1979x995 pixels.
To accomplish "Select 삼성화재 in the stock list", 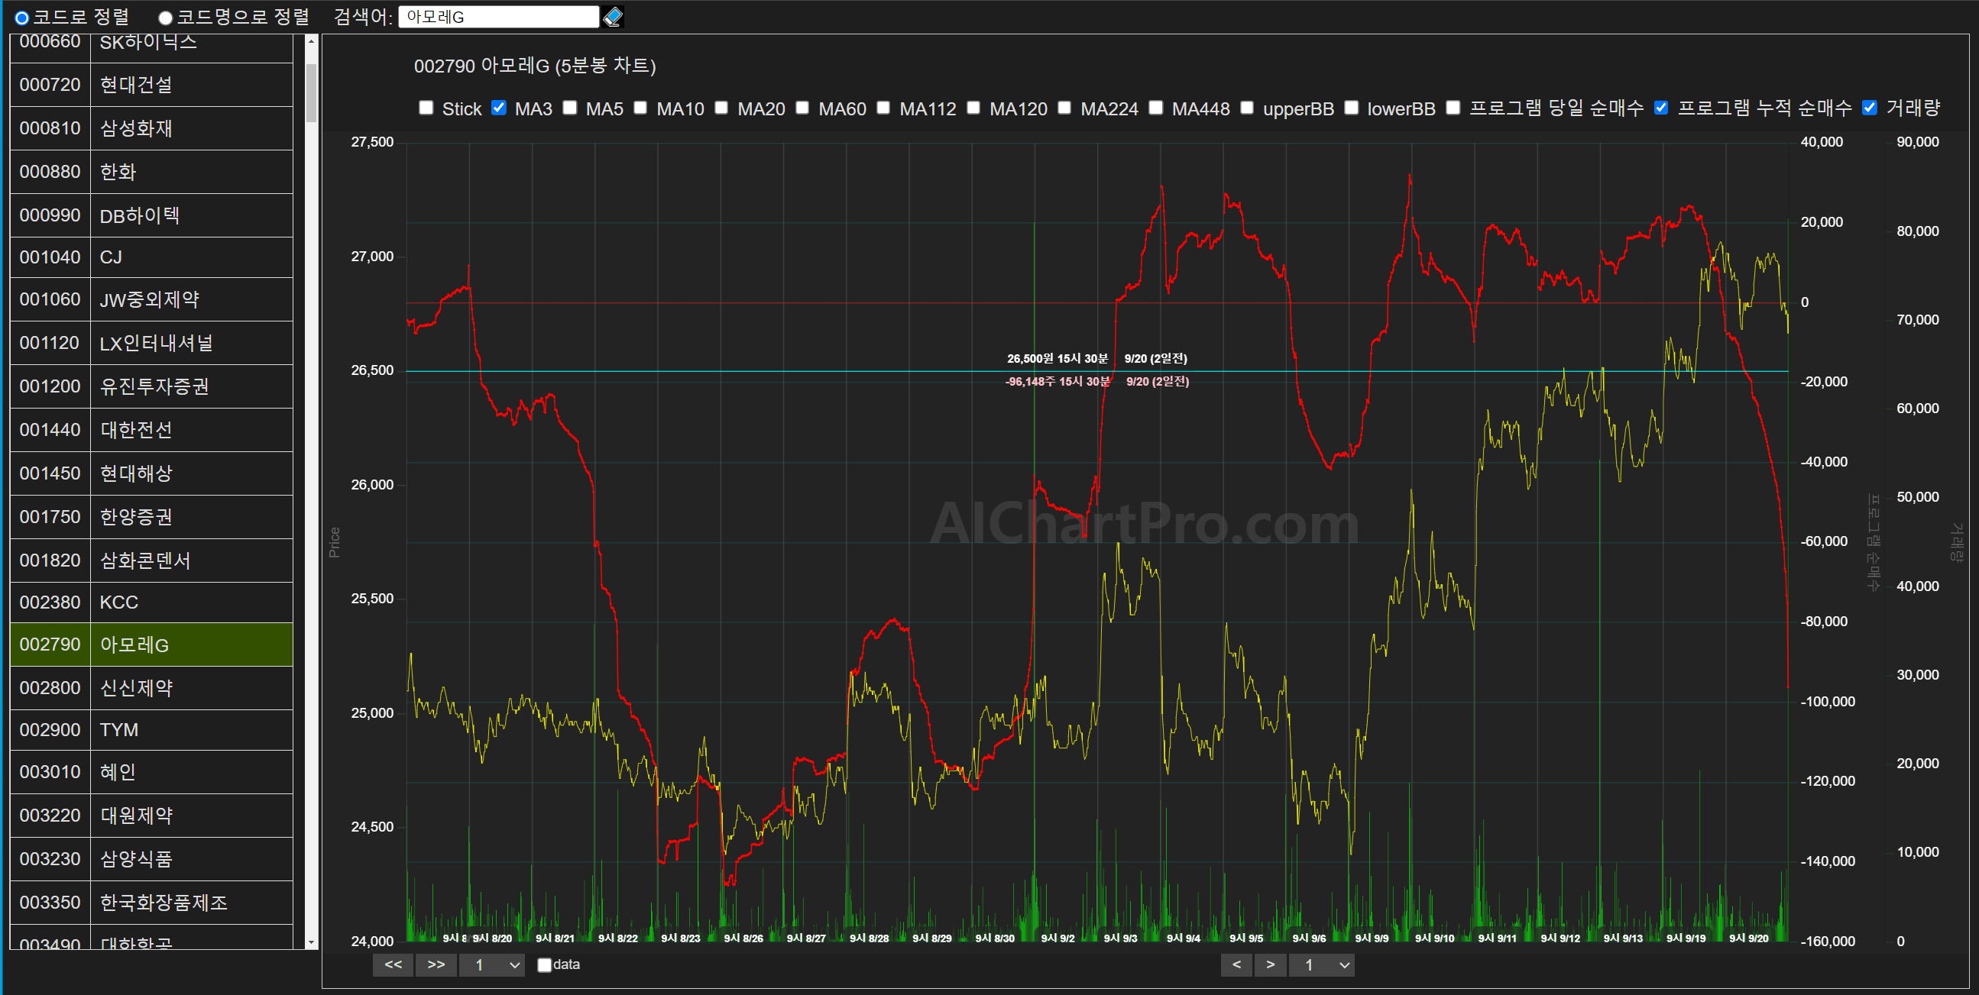I will tap(151, 128).
